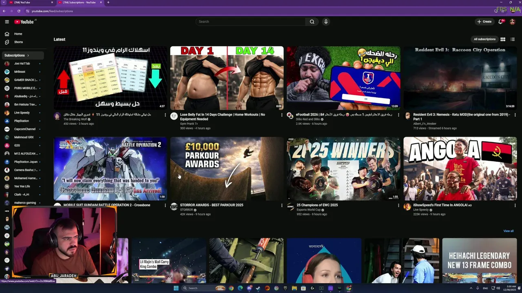Viewport: 522px width, 293px height.
Task: Open Live Speedy subscription in sidebar
Action: [22, 113]
